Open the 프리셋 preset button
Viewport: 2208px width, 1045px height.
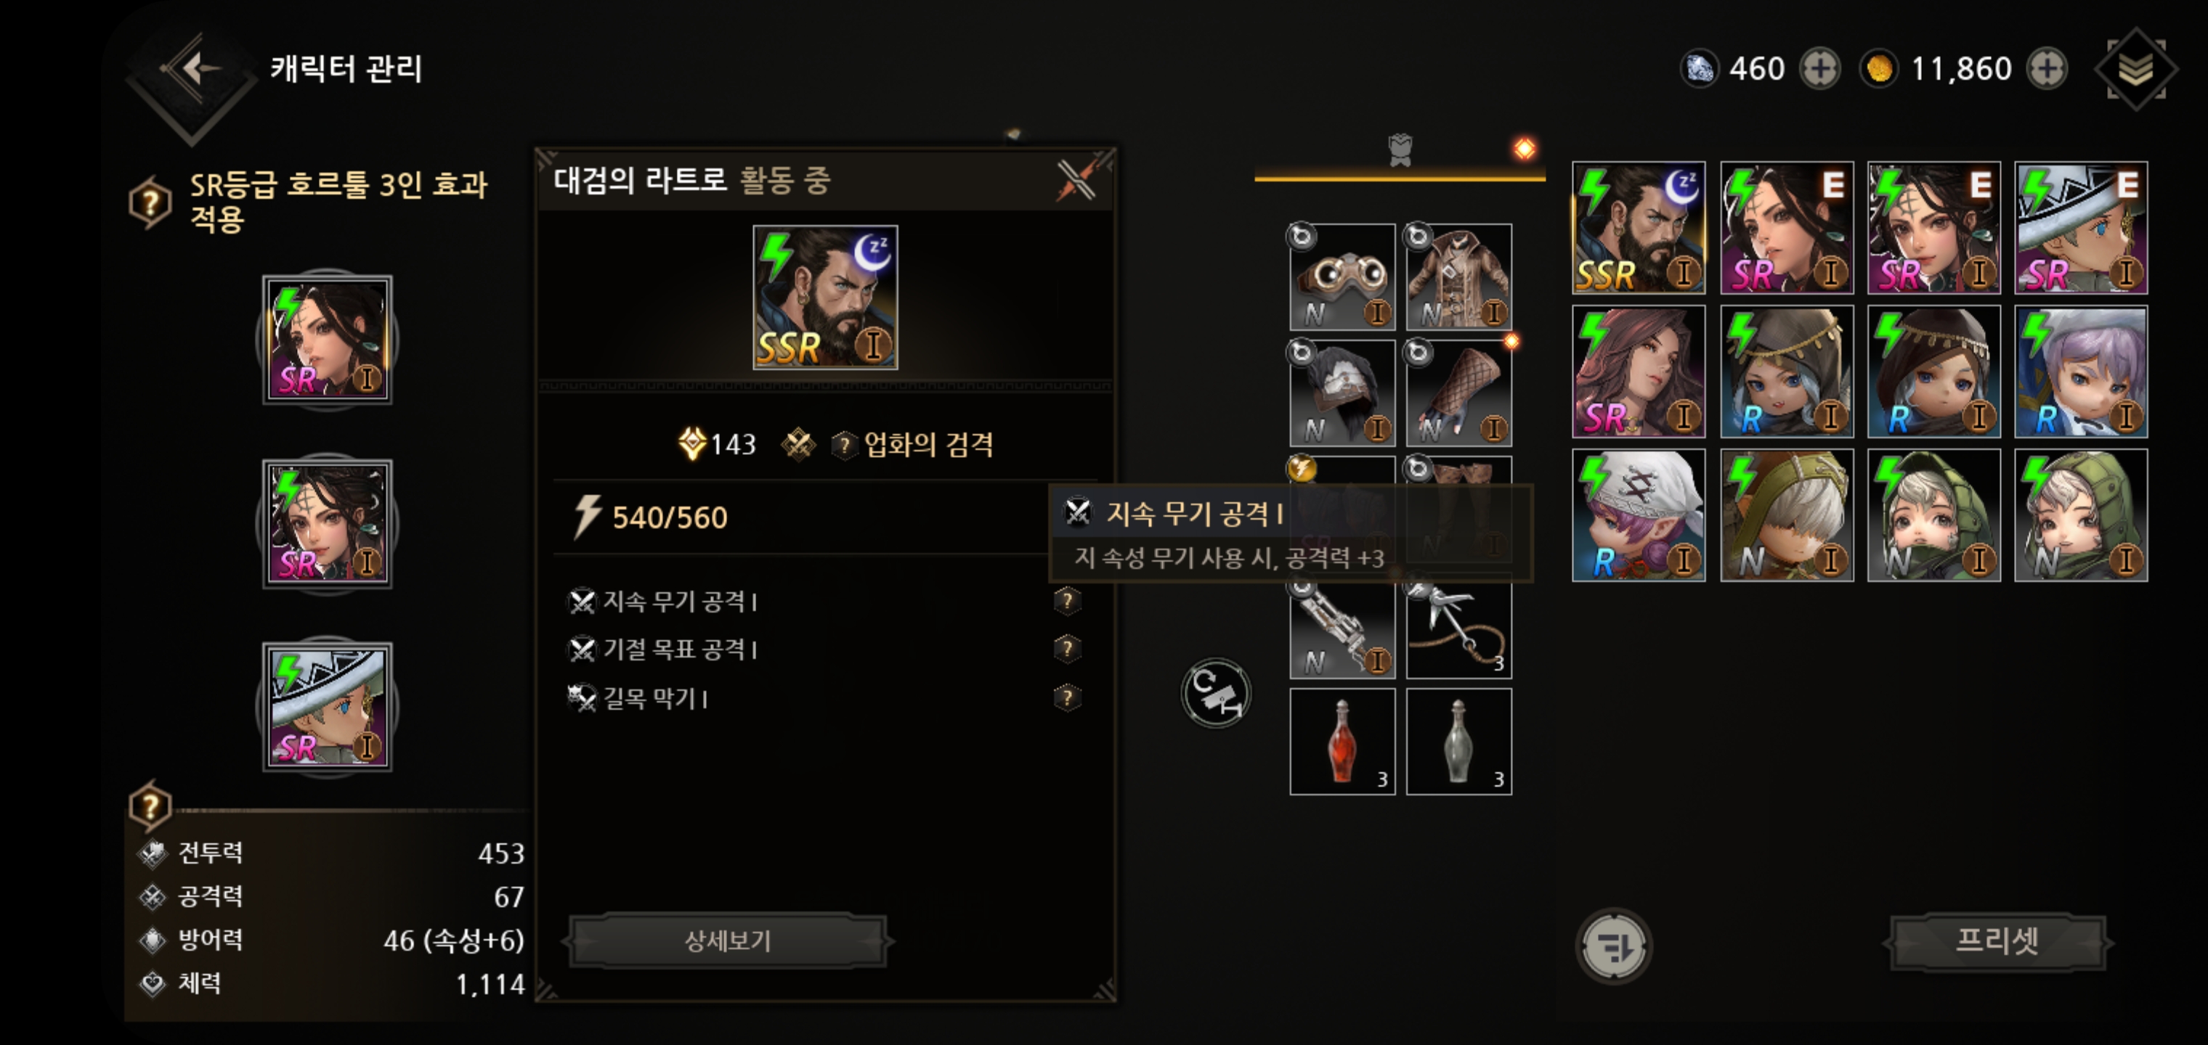tap(1998, 941)
